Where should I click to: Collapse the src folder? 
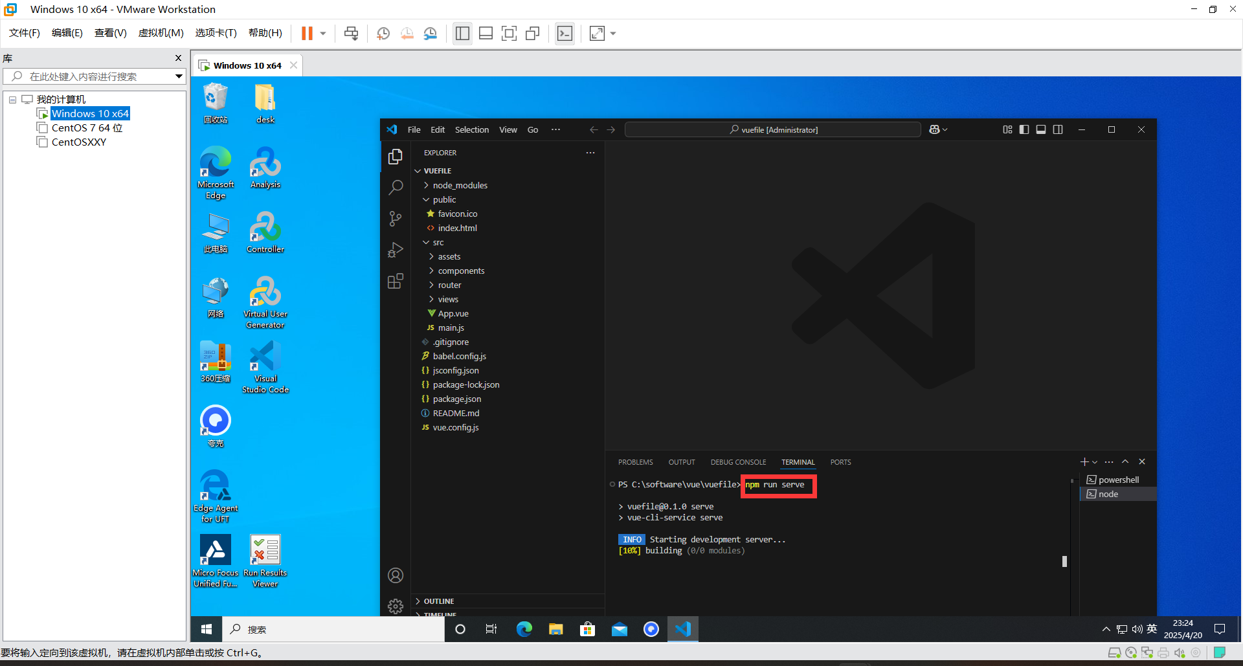point(508,242)
